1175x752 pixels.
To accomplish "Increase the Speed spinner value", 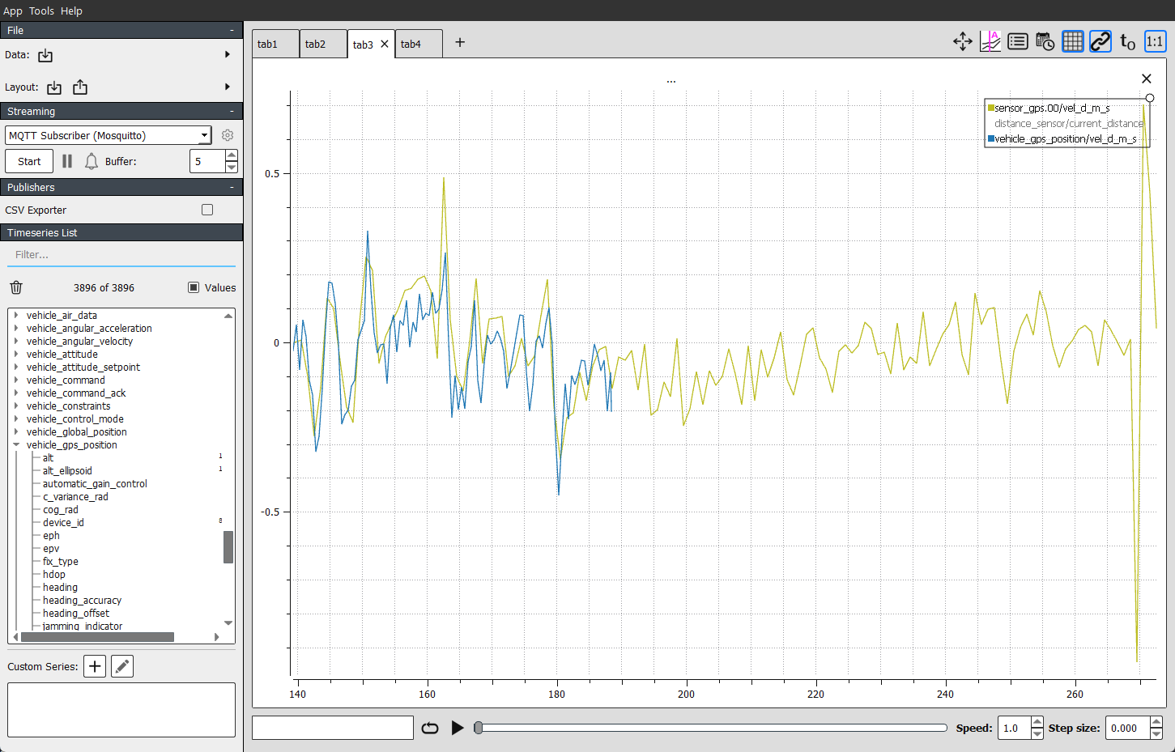I will point(1037,722).
